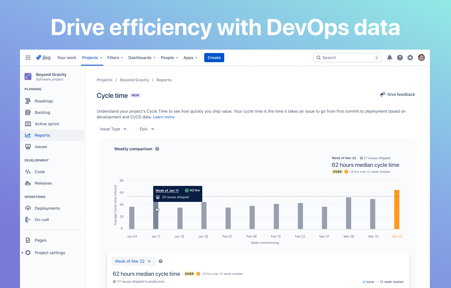Image resolution: width=451 pixels, height=288 pixels.
Task: Click the Jira logo
Action: (43, 58)
